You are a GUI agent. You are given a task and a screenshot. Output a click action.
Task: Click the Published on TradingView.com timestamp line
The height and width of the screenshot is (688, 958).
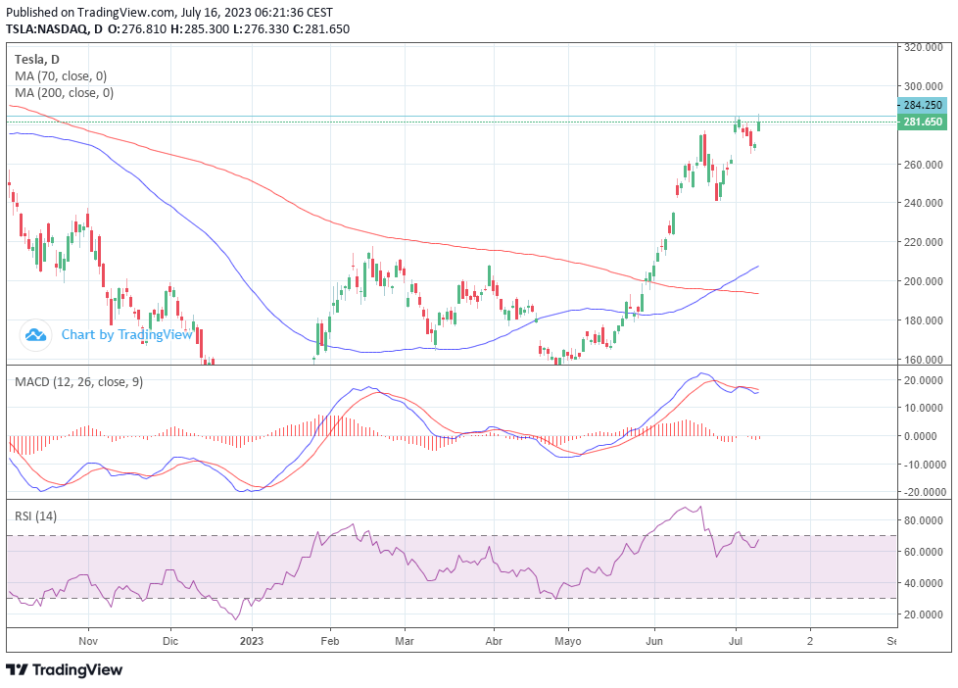pos(169,12)
